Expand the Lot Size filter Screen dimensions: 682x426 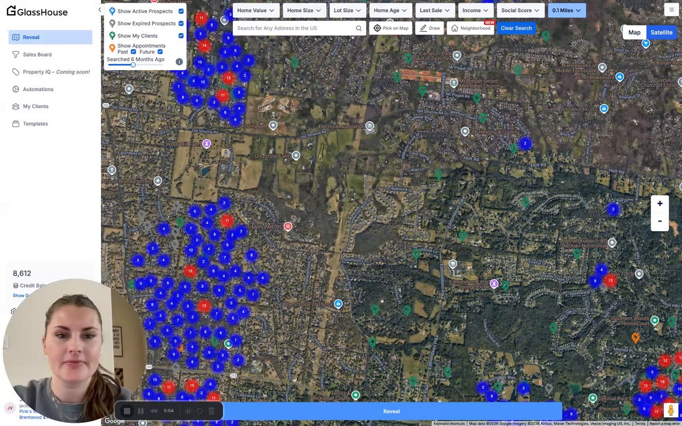pyautogui.click(x=347, y=10)
